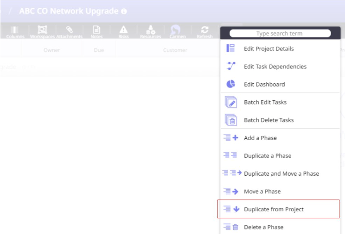Type in the menu search term field

pos(280,33)
